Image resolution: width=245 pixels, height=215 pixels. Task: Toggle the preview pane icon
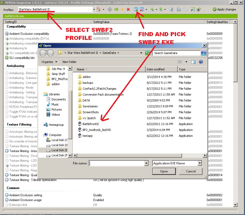coord(193,62)
